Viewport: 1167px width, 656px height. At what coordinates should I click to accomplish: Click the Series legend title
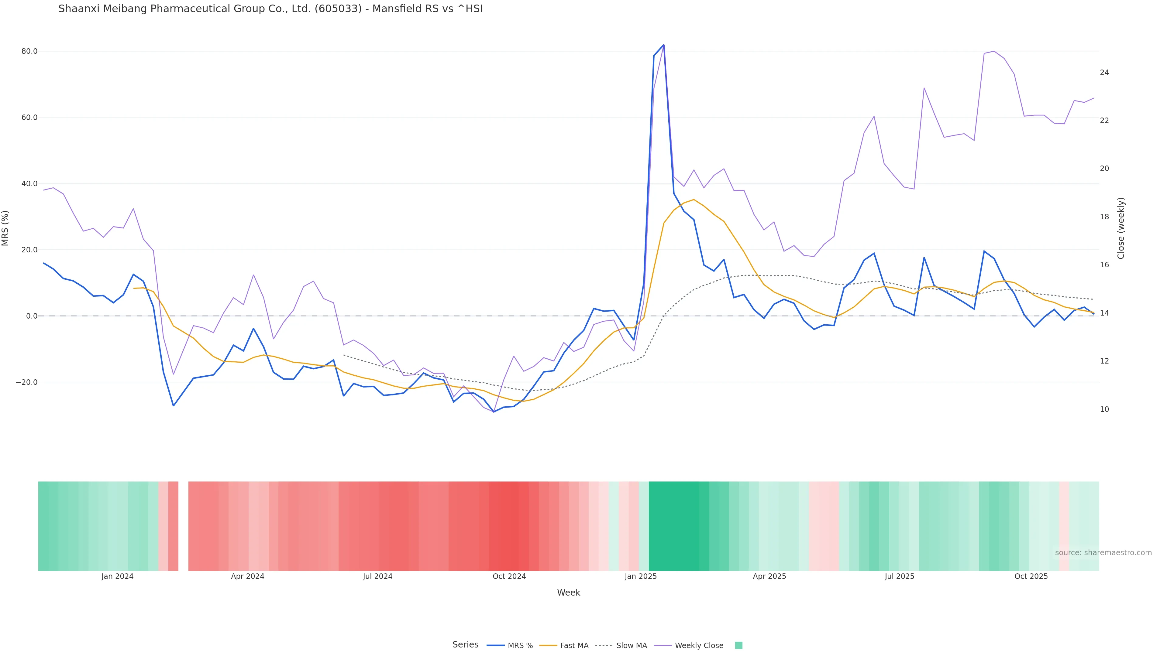coord(465,645)
